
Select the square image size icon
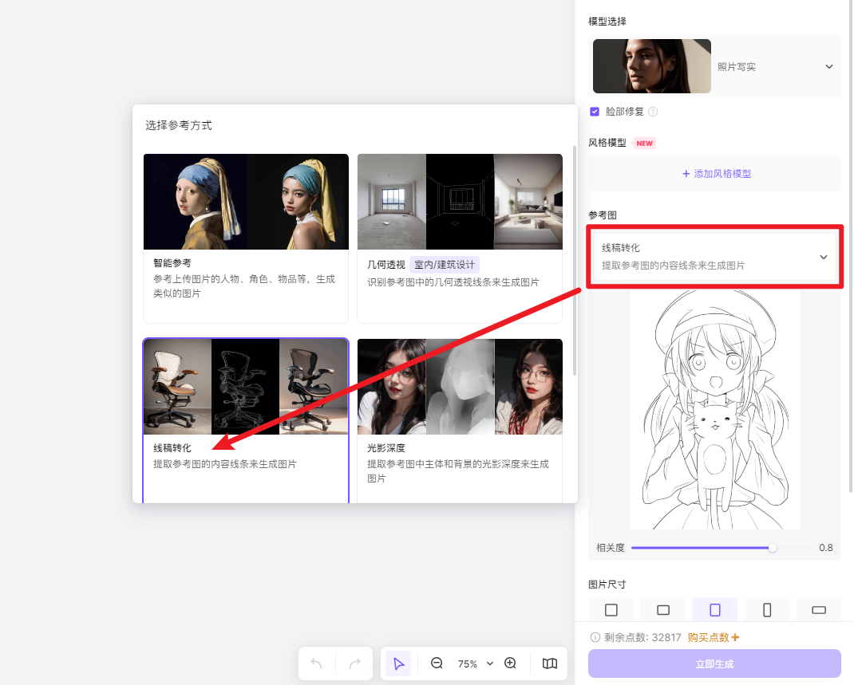click(611, 609)
